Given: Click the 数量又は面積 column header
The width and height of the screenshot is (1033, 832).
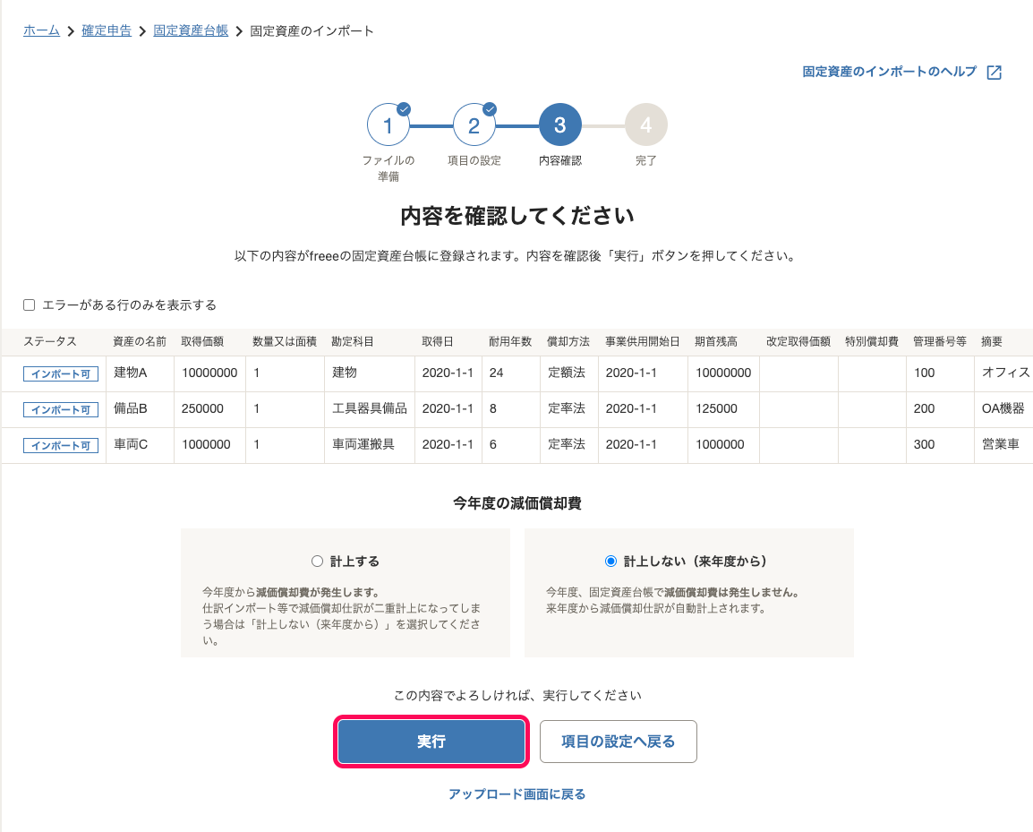Looking at the screenshot, I should (285, 341).
